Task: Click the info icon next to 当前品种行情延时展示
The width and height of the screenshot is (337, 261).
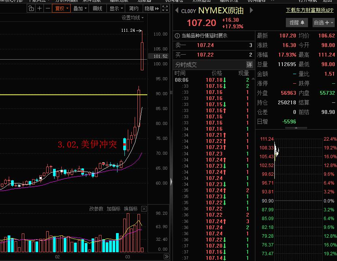Action: pos(177,35)
